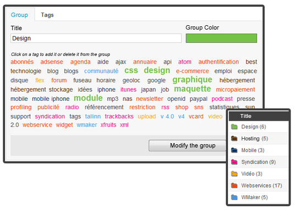Click the restriction tag
Screen dimensions: 295x210
click(x=142, y=107)
